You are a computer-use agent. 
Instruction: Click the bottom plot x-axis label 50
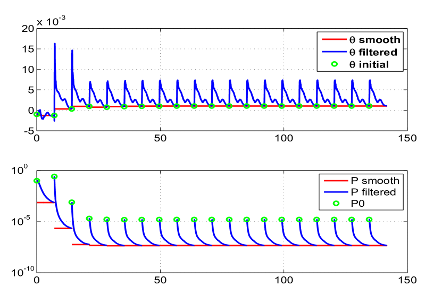tap(160, 280)
